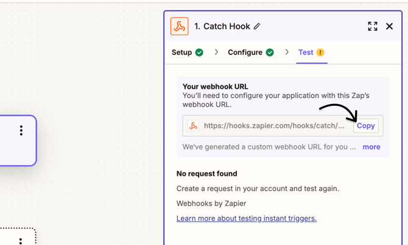Click the '1. Catch Hook' step title
The image size is (408, 245).
(x=222, y=26)
